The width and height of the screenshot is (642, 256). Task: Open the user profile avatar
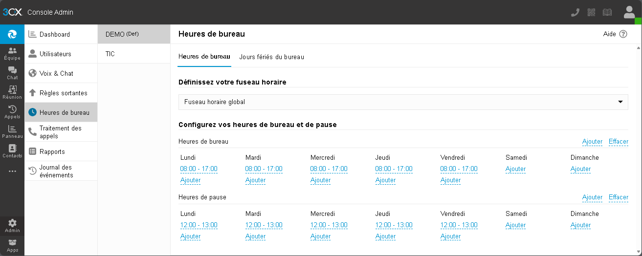point(629,12)
